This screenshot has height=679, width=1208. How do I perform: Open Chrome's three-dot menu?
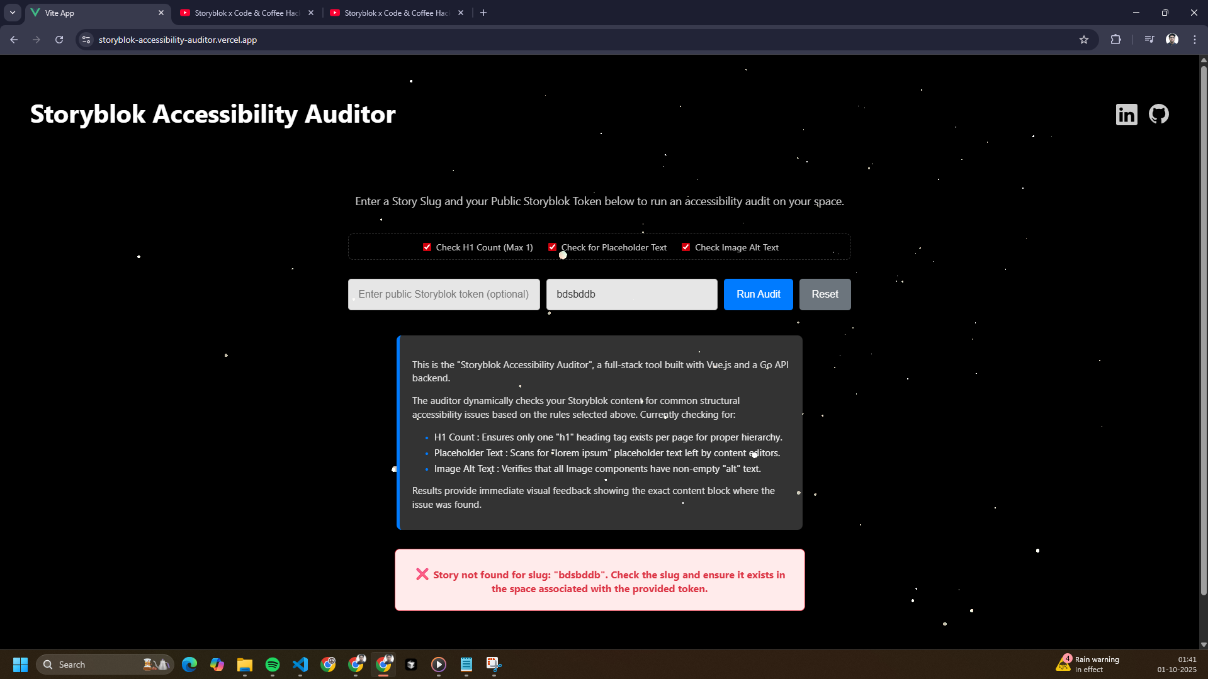tap(1194, 40)
